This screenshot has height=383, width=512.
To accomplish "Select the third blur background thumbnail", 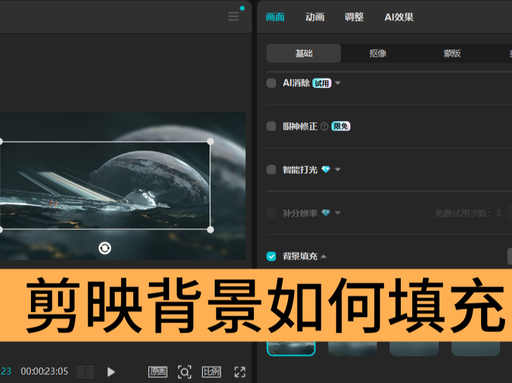I will [414, 348].
